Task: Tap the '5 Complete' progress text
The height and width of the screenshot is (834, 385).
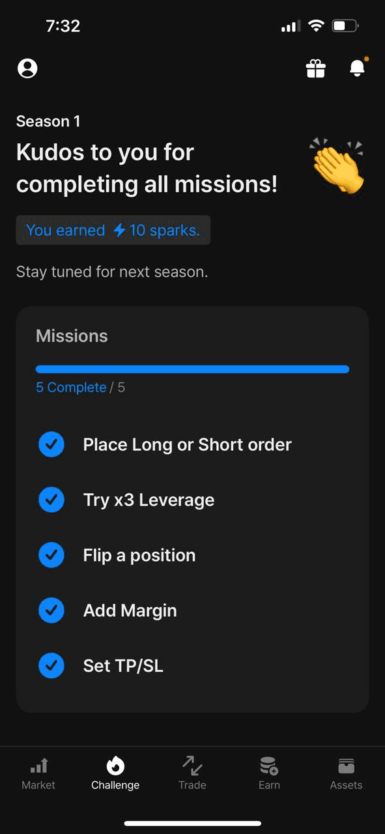Action: coord(71,388)
